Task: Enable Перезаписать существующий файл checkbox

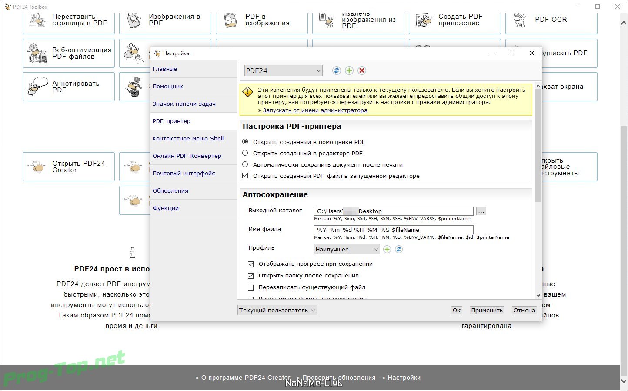Action: tap(251, 287)
